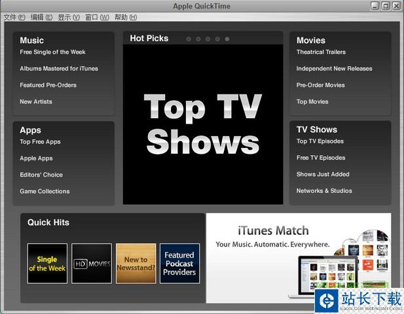Open Single of the Week tile
The height and width of the screenshot is (314, 404).
47,264
